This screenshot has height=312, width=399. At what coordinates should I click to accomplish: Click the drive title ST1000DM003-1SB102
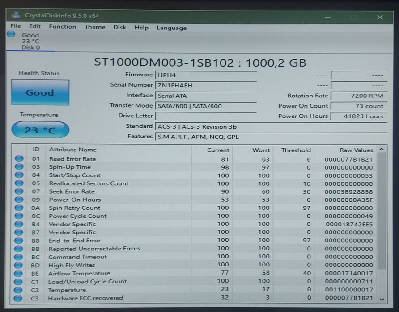(x=164, y=62)
